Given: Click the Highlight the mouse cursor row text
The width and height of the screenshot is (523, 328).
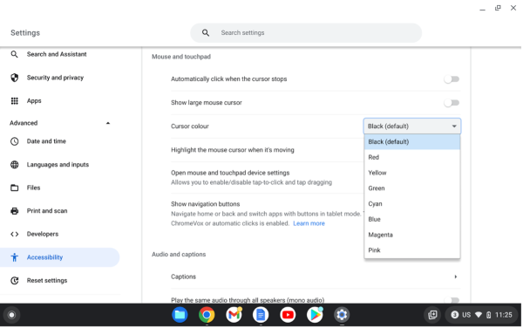Looking at the screenshot, I should [x=233, y=150].
